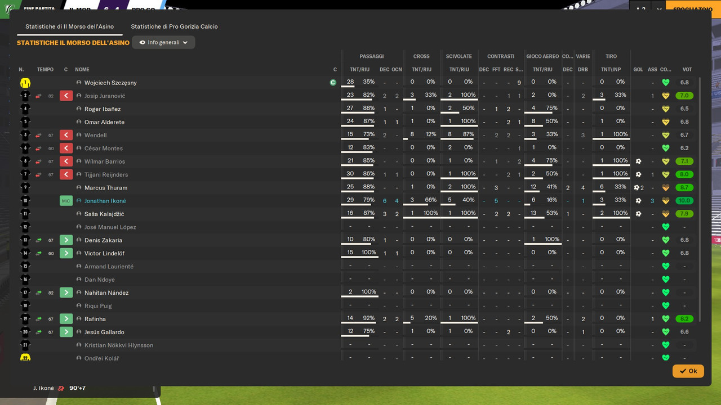This screenshot has width=721, height=405.
Task: Click GIOCO AEREO column group header
Action: pos(542,56)
